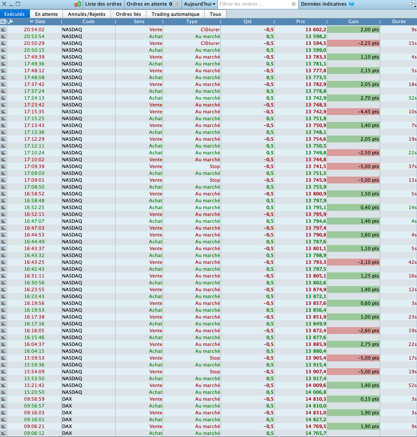The width and height of the screenshot is (417, 437).
Task: Sort by the Type column header
Action: pyautogui.click(x=192, y=21)
